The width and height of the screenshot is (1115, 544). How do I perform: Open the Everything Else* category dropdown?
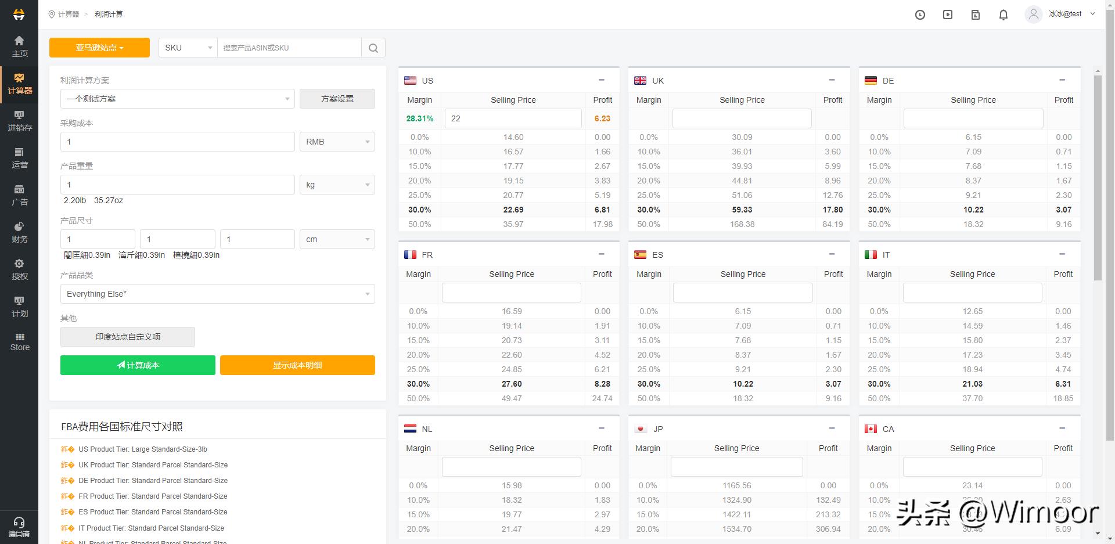coord(217,294)
